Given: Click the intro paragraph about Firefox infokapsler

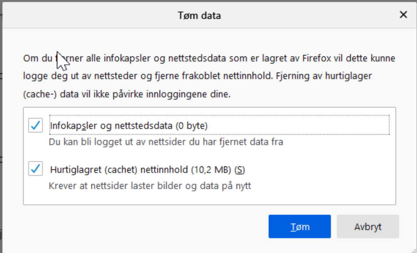Looking at the screenshot, I should 209,76.
